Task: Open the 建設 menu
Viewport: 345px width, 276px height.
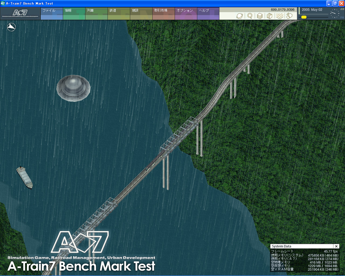Action: tap(141, 13)
